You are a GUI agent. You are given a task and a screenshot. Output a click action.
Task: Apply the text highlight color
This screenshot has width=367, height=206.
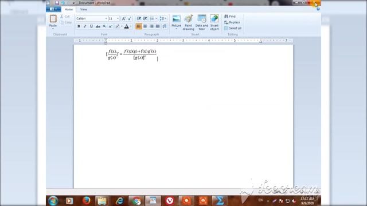coord(118,26)
